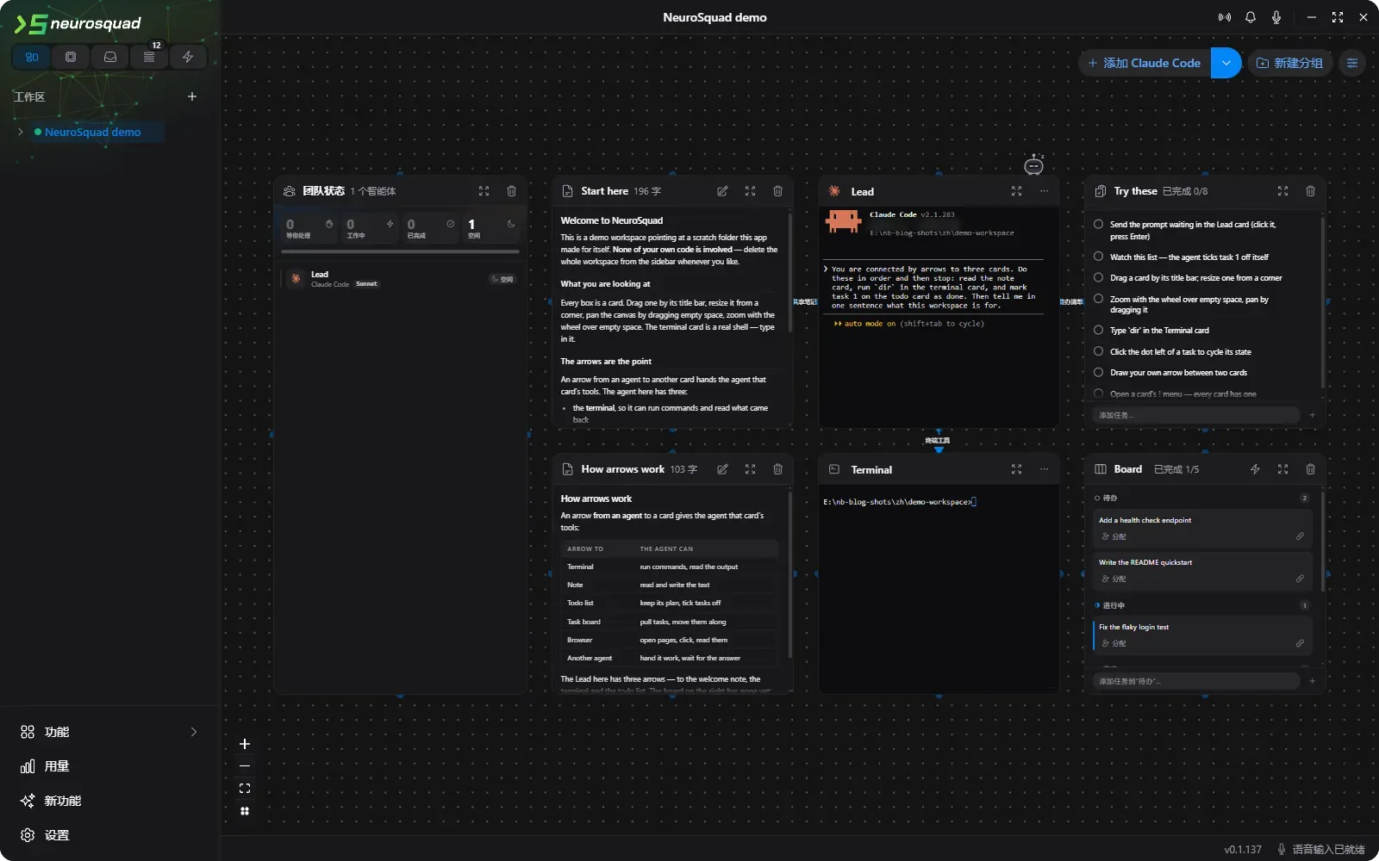Toggle task 'Zoom with the wheel over empty space'
Screen dimensions: 1379x861
tap(1098, 299)
